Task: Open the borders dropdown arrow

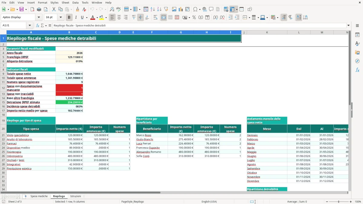Action: [x=249, y=18]
